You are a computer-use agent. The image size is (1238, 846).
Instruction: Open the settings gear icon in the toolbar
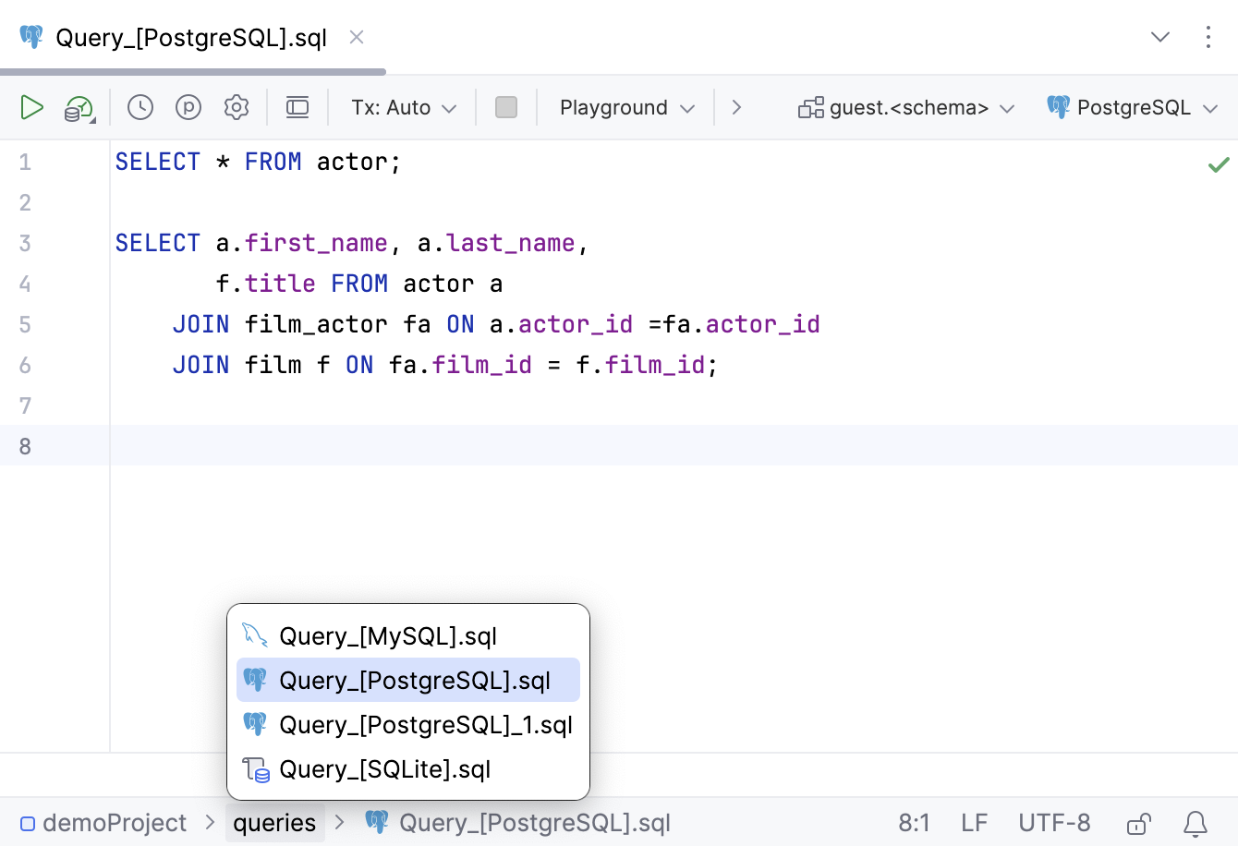[237, 107]
